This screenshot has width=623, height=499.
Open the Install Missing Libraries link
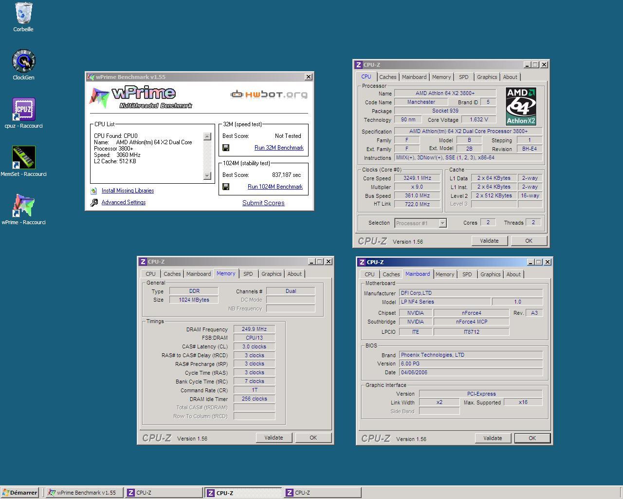pyautogui.click(x=128, y=191)
